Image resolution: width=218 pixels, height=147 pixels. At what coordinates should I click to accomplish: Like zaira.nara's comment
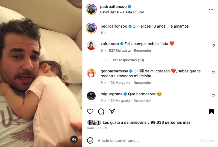(213, 45)
